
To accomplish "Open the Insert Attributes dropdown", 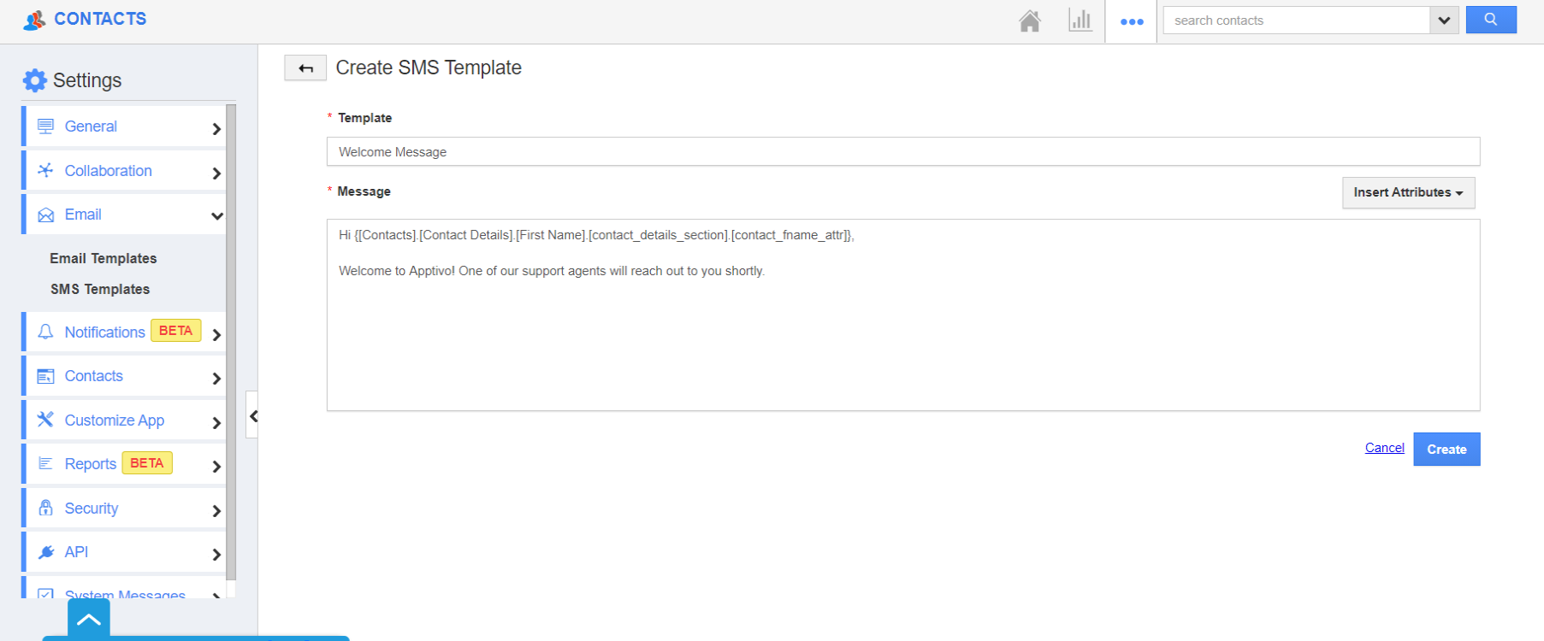I will pos(1408,192).
